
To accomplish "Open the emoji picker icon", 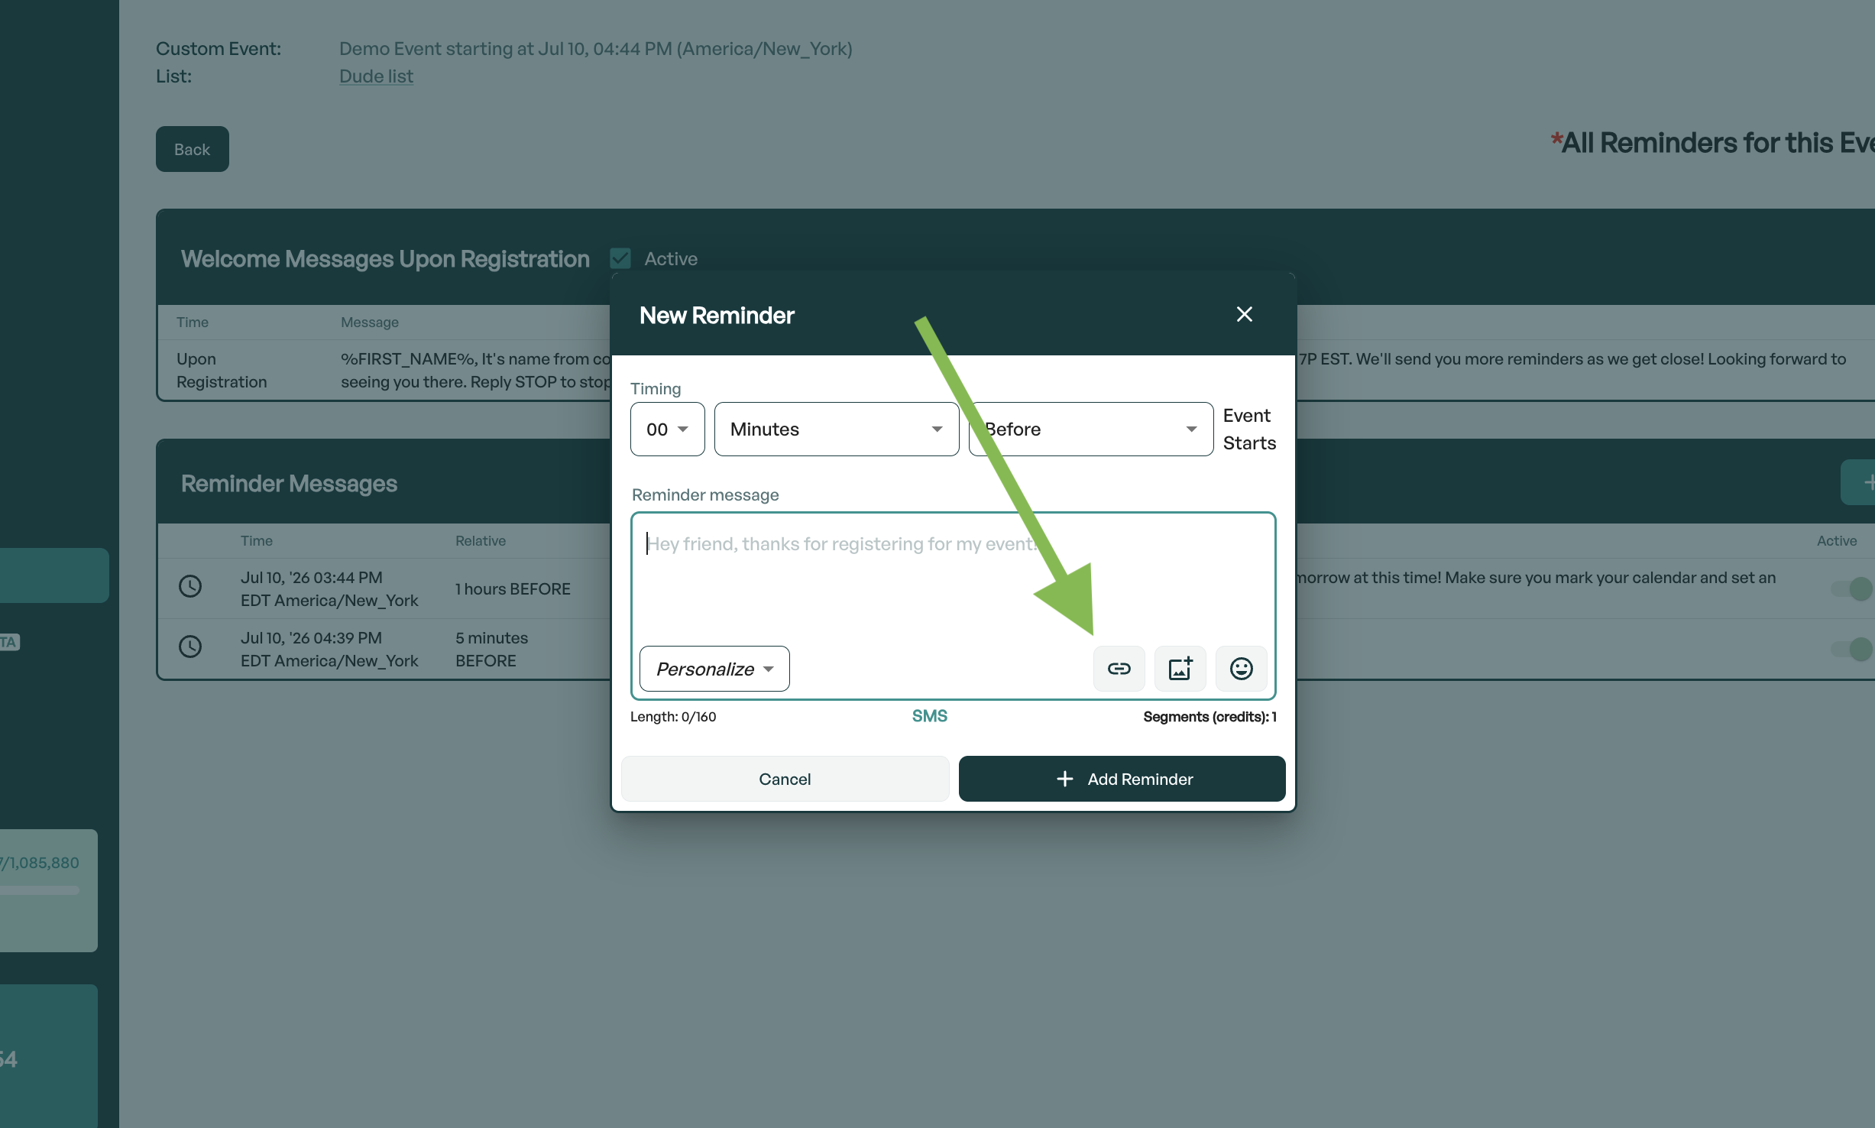I will [x=1241, y=669].
